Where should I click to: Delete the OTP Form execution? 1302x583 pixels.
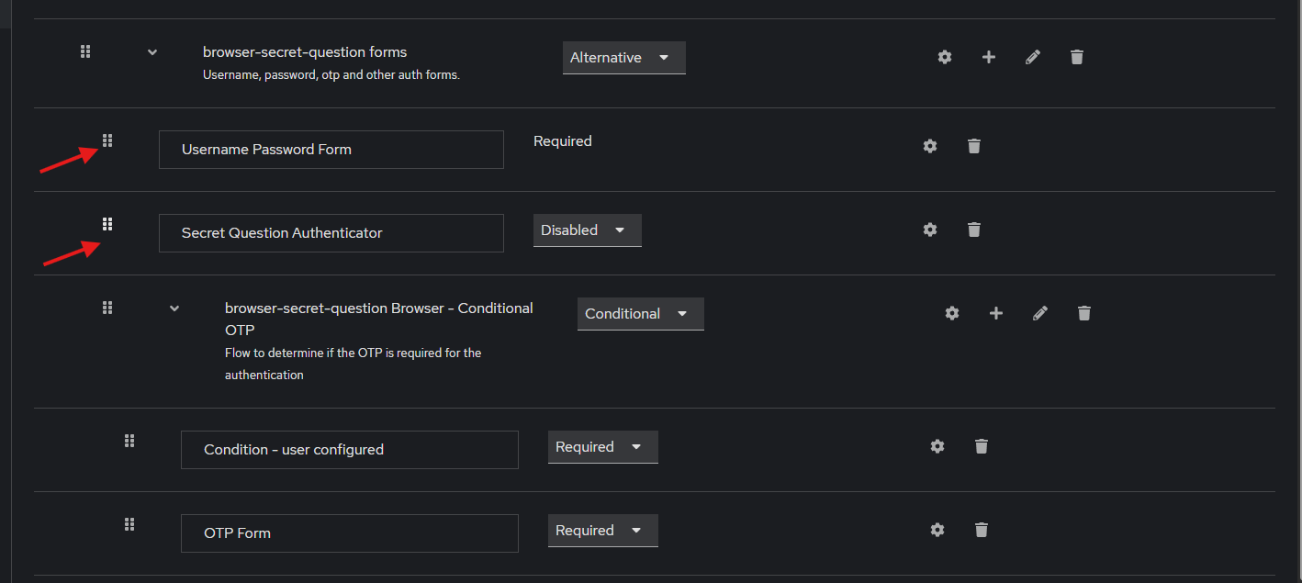point(982,530)
